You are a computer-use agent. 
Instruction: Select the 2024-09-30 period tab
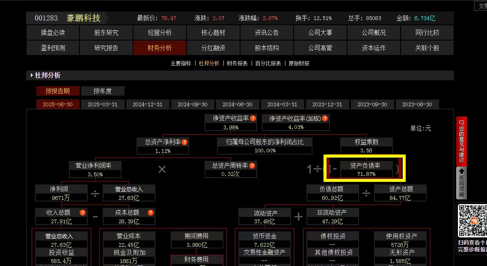193,104
